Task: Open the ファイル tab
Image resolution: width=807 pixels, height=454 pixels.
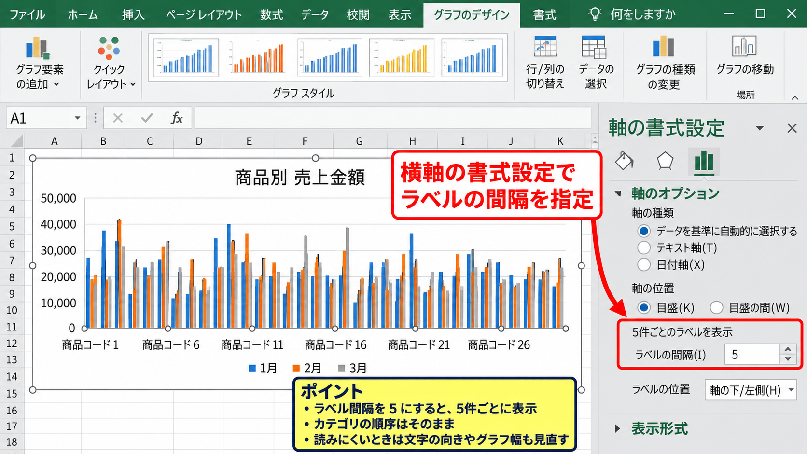Action: click(28, 14)
